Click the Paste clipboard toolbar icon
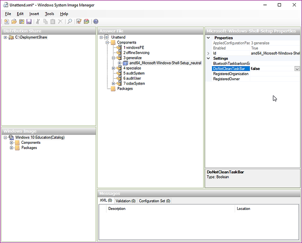 tap(52, 21)
